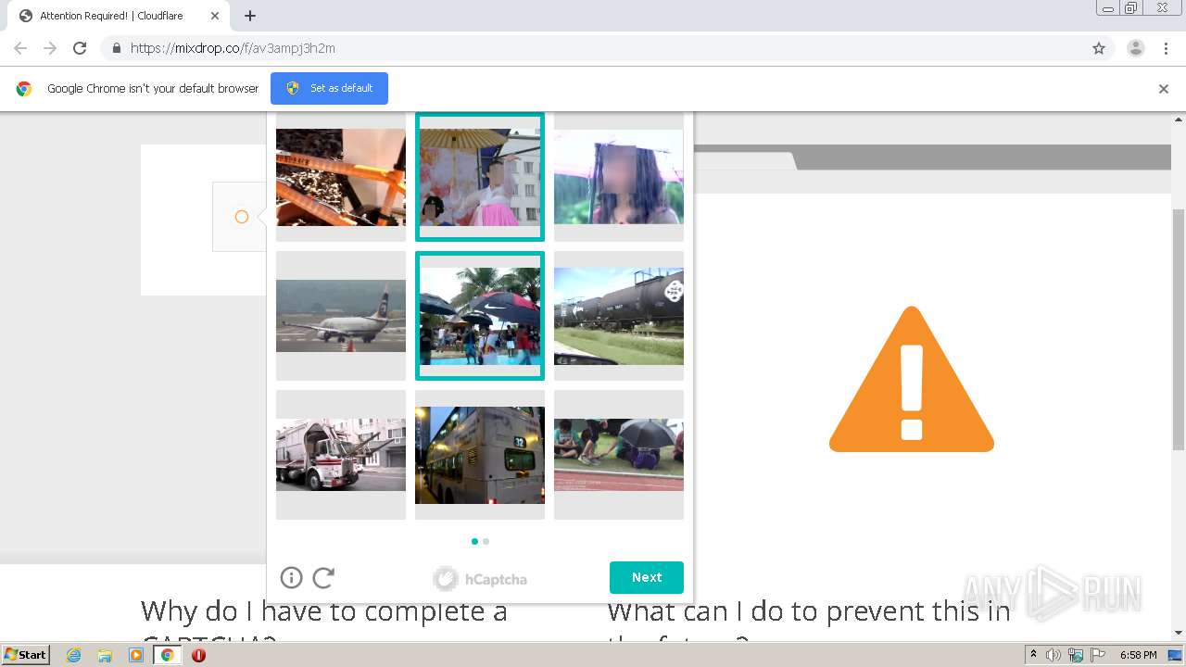This screenshot has height=667, width=1186.
Task: Select the blurred face pink umbrella tile
Action: point(619,177)
